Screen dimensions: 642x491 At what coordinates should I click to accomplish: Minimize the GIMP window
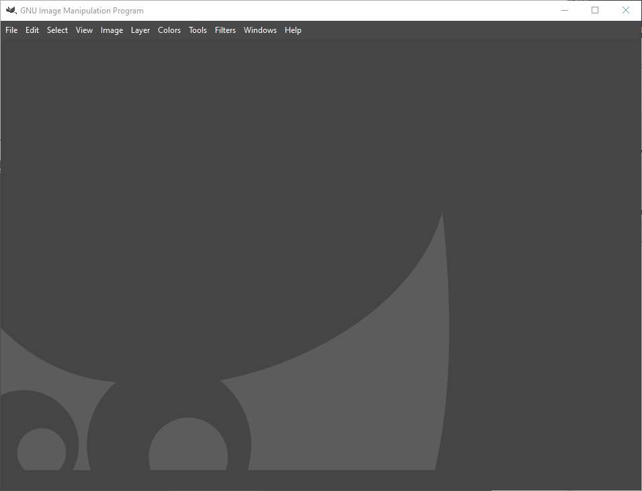point(564,10)
